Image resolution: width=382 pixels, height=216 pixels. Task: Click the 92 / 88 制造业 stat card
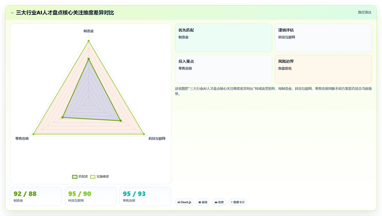[36, 196]
